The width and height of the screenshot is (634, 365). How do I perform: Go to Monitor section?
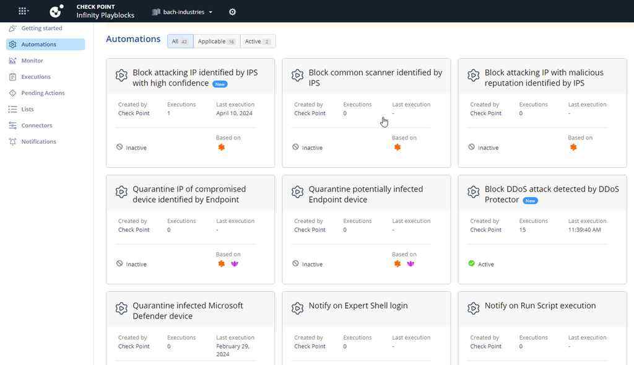pos(32,61)
